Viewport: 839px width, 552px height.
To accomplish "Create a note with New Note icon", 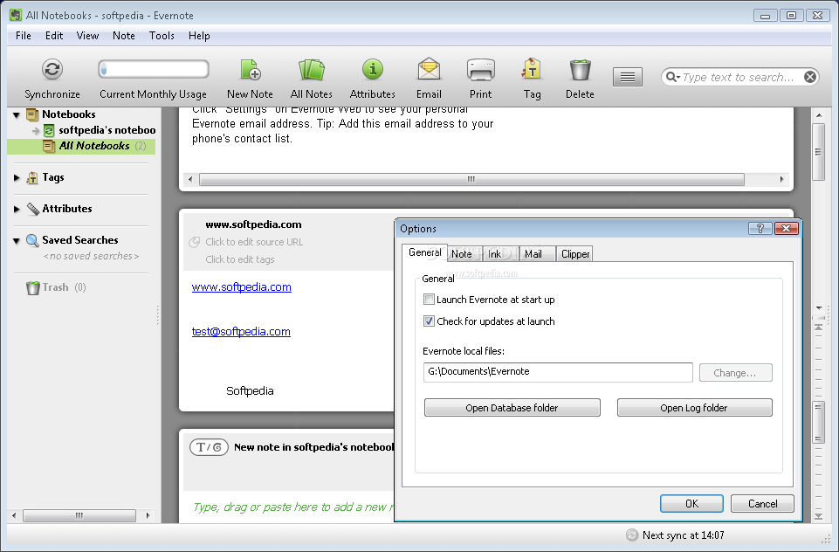I will [250, 70].
